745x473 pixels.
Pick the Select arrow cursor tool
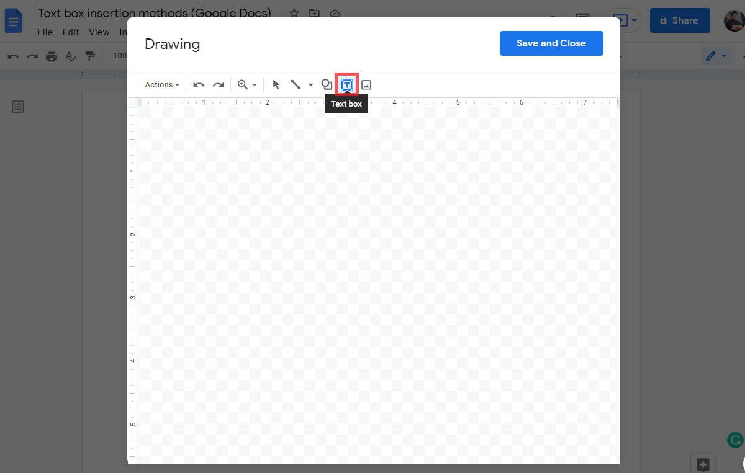pyautogui.click(x=276, y=85)
